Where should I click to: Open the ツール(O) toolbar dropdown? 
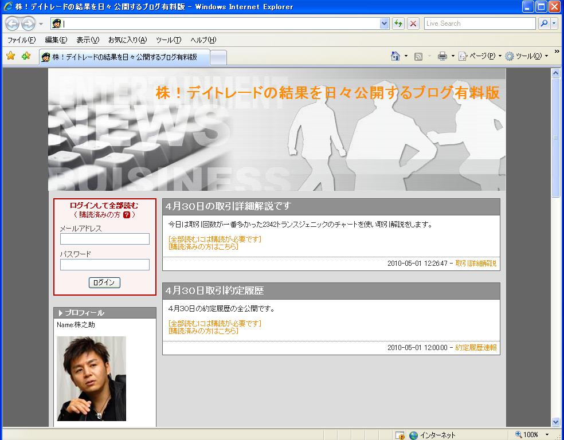tap(527, 56)
